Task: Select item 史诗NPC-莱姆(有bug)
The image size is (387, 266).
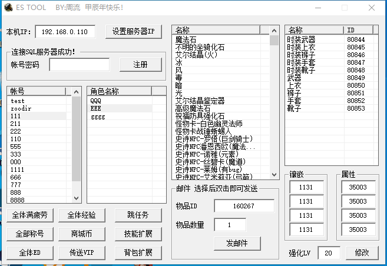Action: pos(216,169)
